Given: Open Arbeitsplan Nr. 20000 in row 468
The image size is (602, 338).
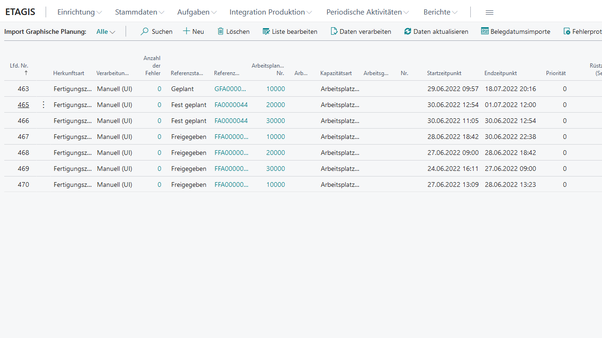Looking at the screenshot, I should [276, 153].
